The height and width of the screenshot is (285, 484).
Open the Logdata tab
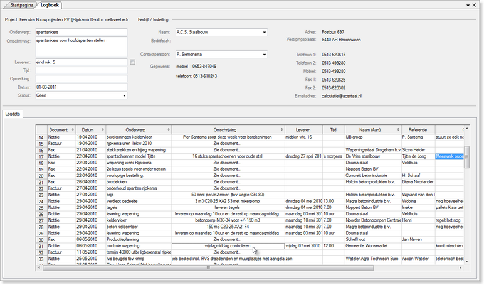(x=13, y=114)
